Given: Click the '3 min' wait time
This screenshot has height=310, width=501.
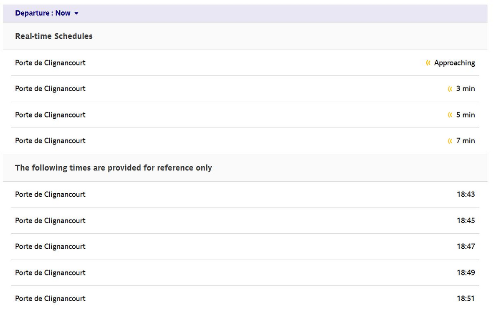Looking at the screenshot, I should (465, 89).
